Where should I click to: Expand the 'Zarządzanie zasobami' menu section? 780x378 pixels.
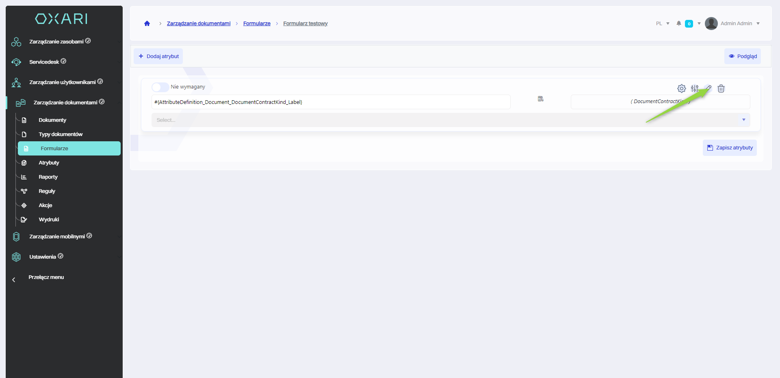click(56, 42)
